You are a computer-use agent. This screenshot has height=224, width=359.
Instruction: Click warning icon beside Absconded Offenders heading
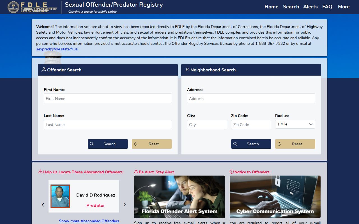(40, 172)
